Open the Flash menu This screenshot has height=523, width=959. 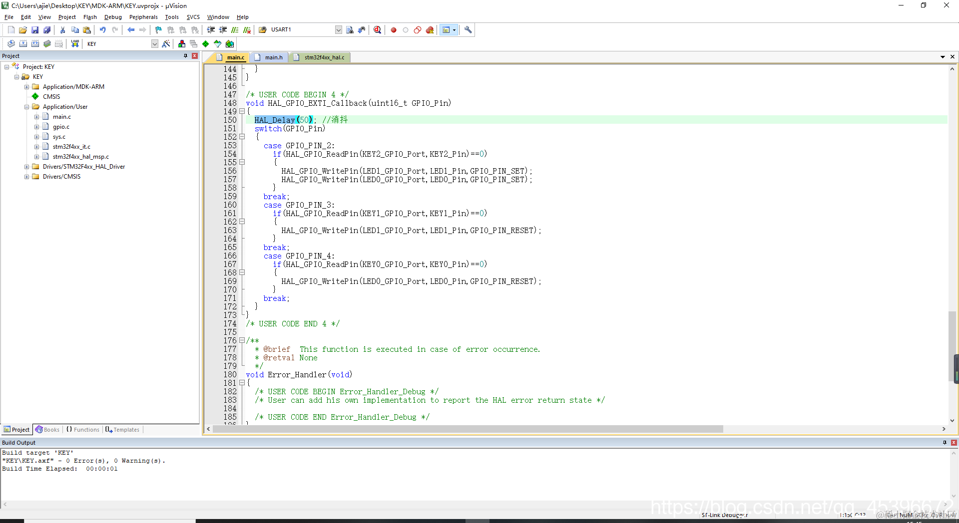coord(90,17)
